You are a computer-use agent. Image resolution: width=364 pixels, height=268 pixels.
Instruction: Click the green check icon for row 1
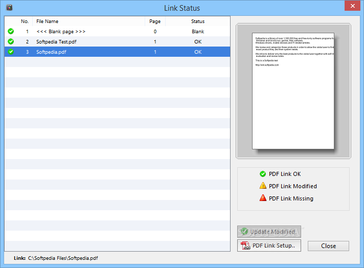pyautogui.click(x=11, y=31)
